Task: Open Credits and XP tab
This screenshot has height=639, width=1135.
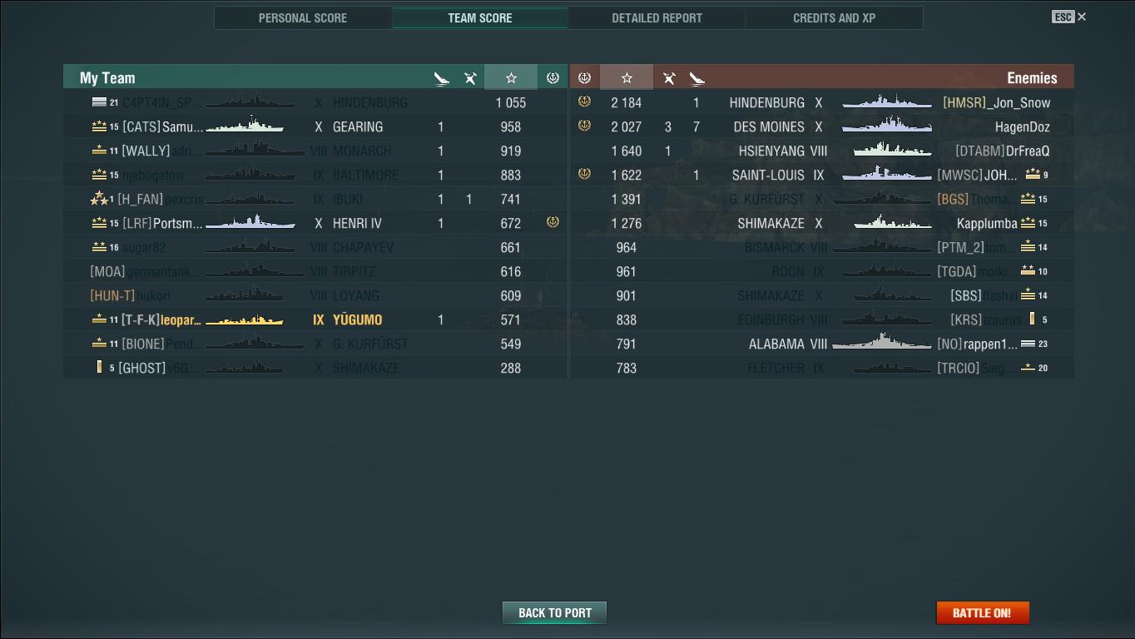Action: pyautogui.click(x=834, y=17)
